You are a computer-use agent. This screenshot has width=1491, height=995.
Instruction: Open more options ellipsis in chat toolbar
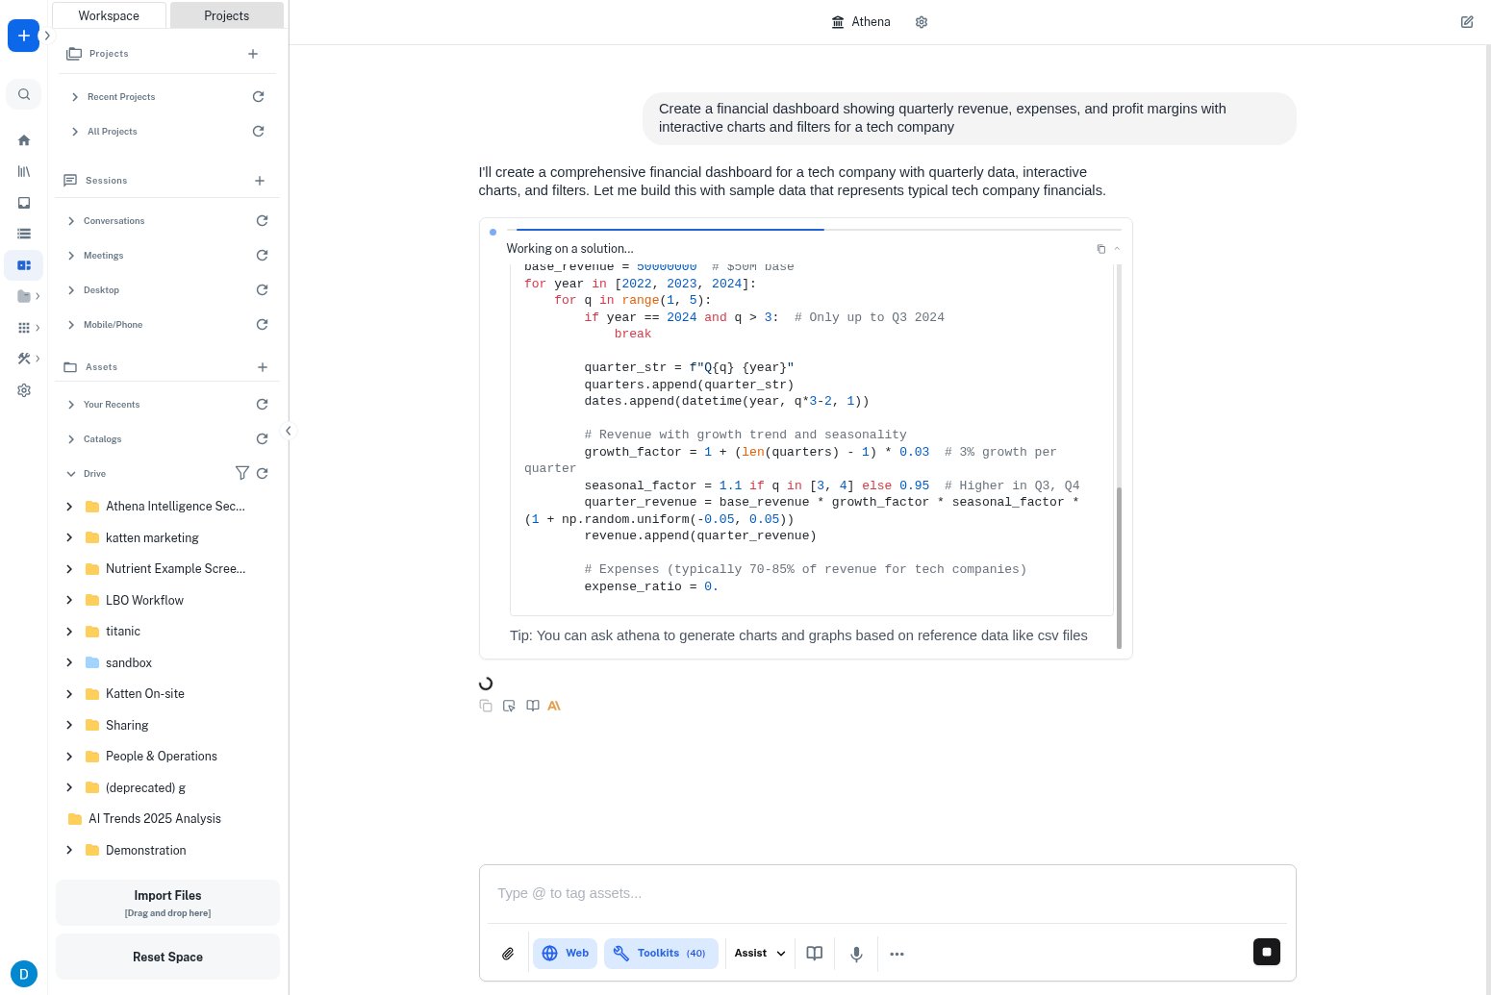pyautogui.click(x=897, y=954)
